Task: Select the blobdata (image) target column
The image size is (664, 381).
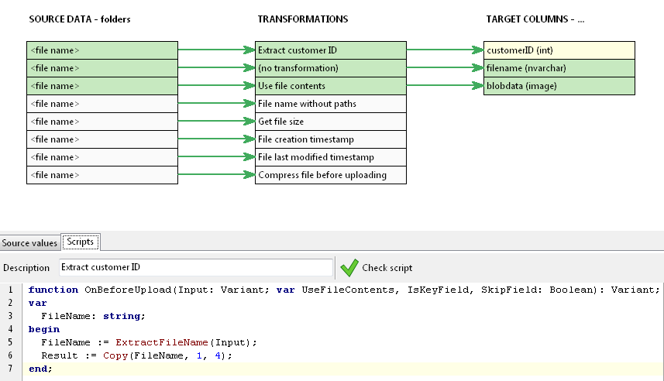Action: [559, 86]
